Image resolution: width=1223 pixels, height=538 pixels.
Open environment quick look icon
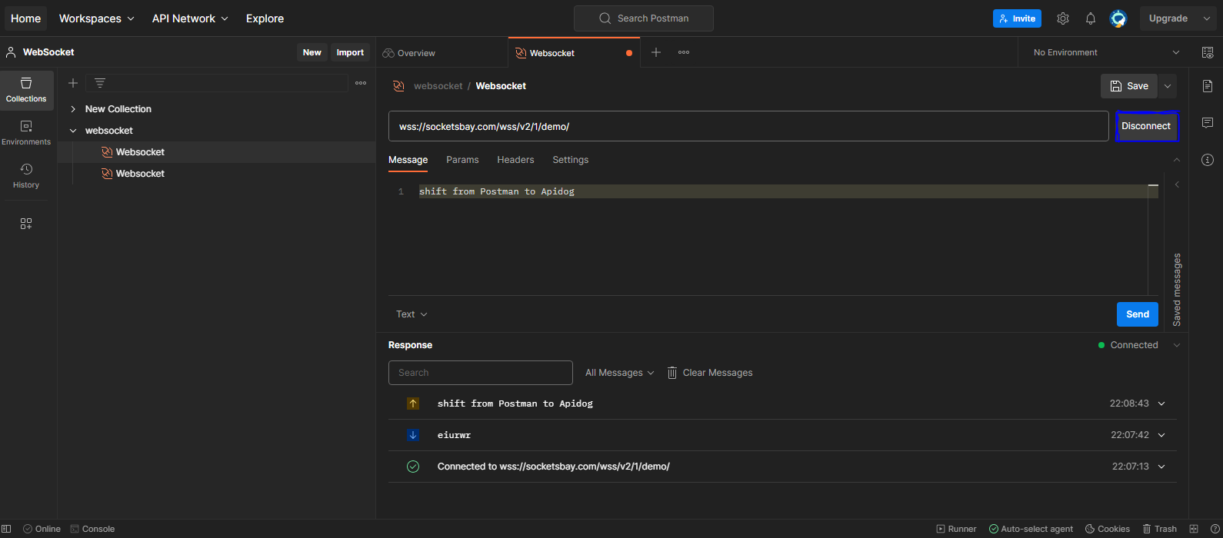1208,52
